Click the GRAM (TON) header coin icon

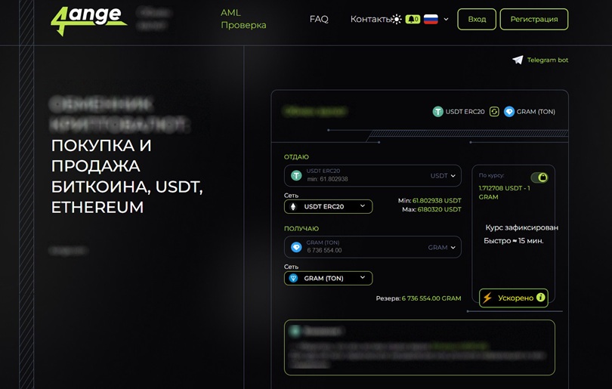tap(509, 112)
